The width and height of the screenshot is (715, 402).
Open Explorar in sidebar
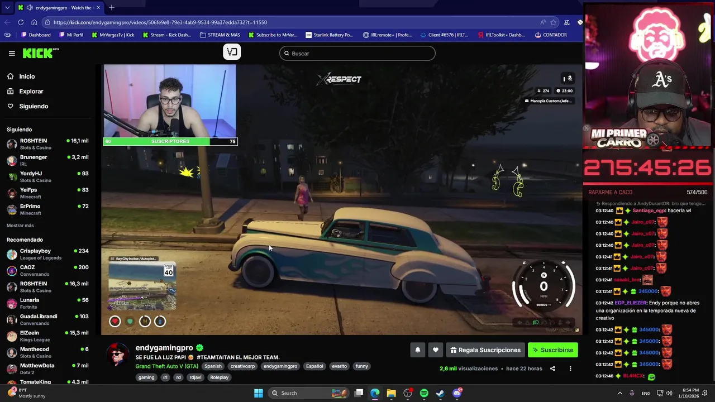tap(25, 91)
